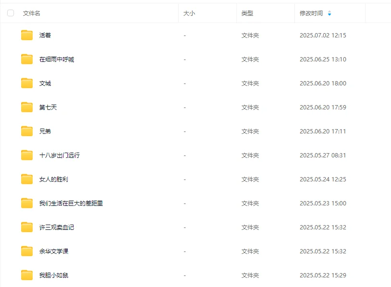This screenshot has height=287, width=391.
Task: Select the file name 女人的胜利
Action: point(54,179)
